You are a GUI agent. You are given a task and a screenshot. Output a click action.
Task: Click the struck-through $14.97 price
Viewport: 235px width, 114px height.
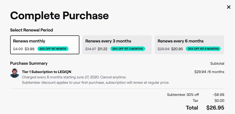coord(91,49)
